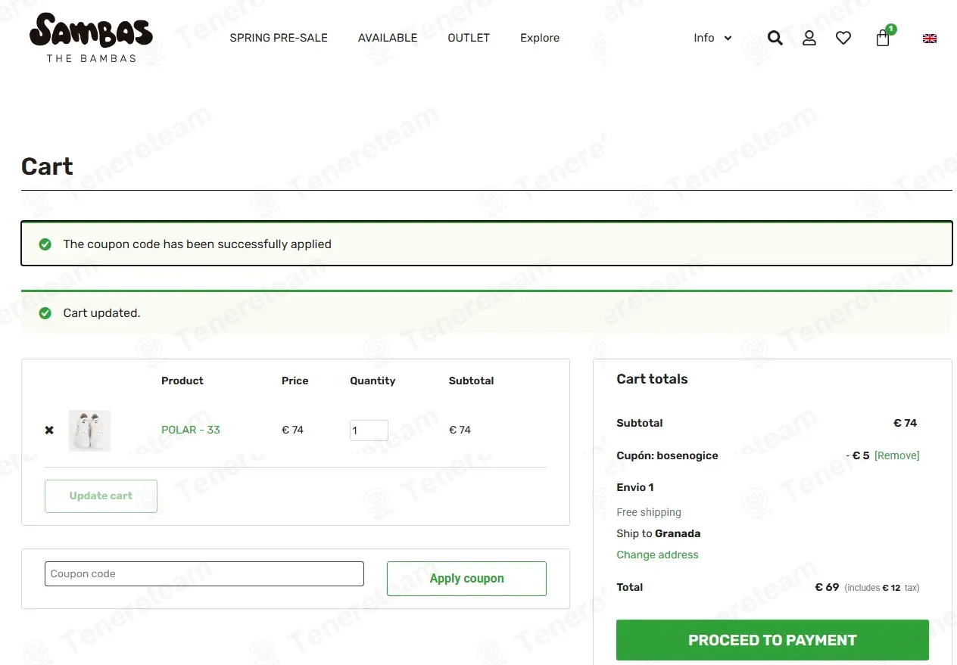
Task: Click the Change address link
Action: (657, 555)
